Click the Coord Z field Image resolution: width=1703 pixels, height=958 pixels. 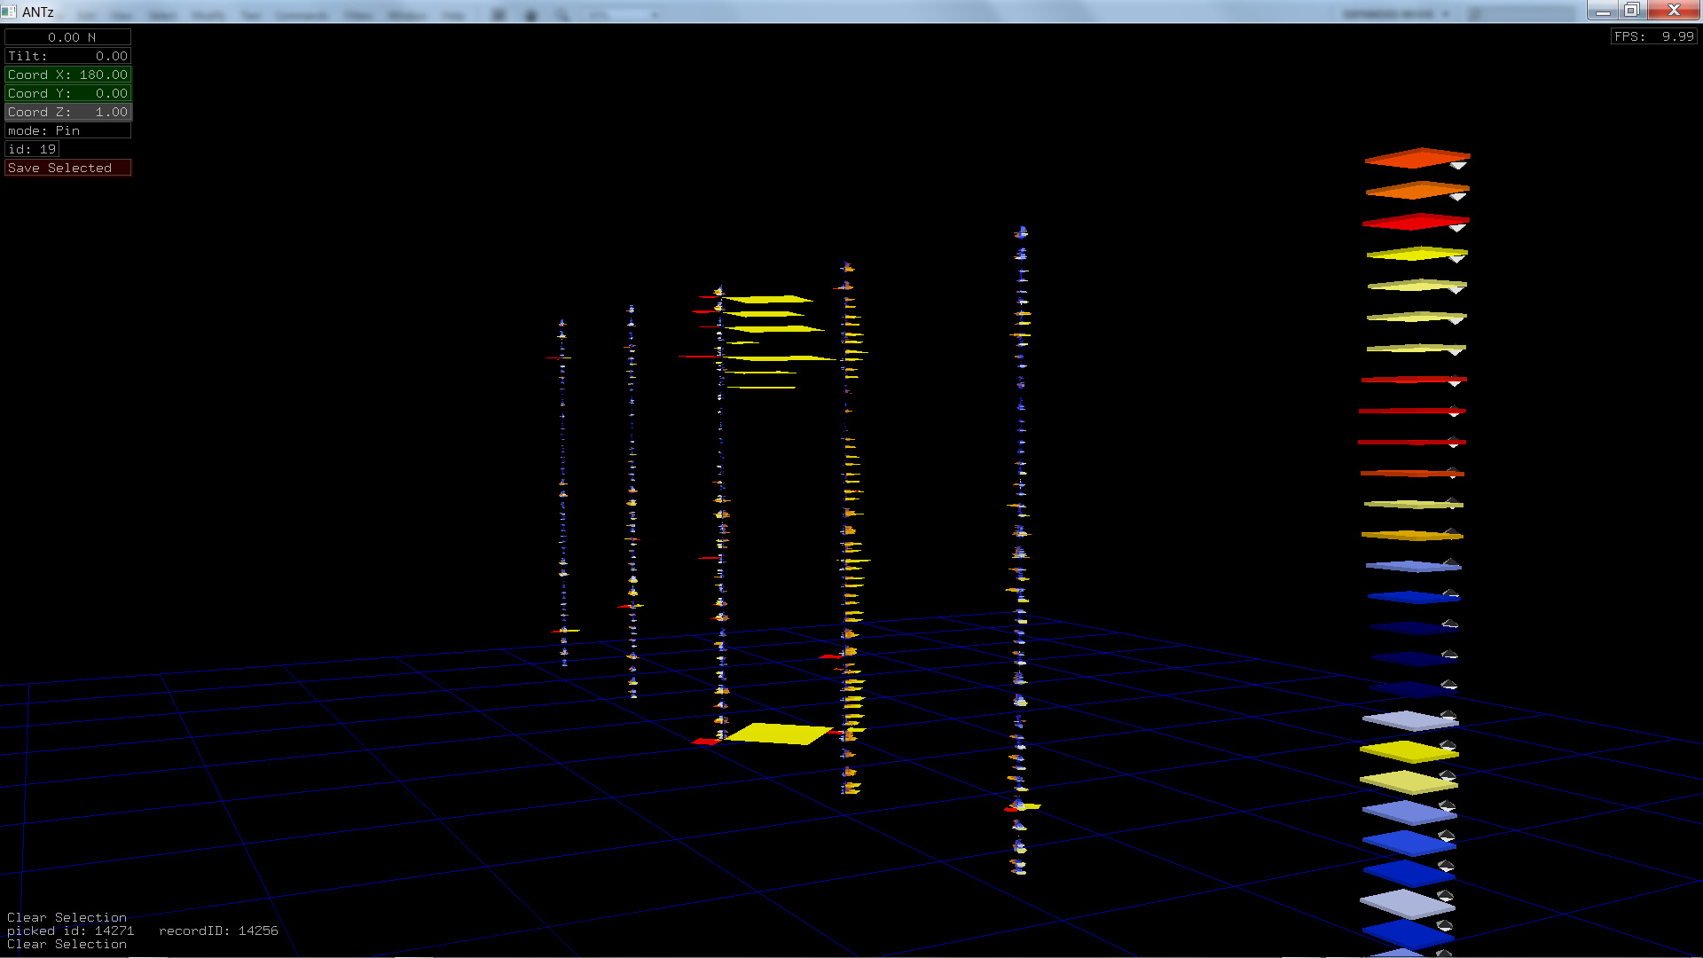coord(67,112)
